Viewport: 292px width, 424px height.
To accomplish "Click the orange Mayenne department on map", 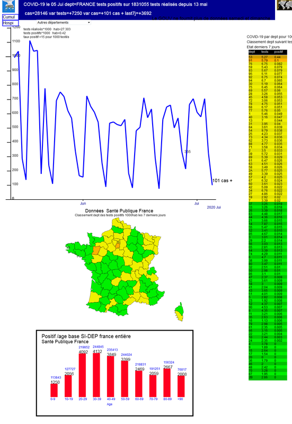I will coord(96,250).
